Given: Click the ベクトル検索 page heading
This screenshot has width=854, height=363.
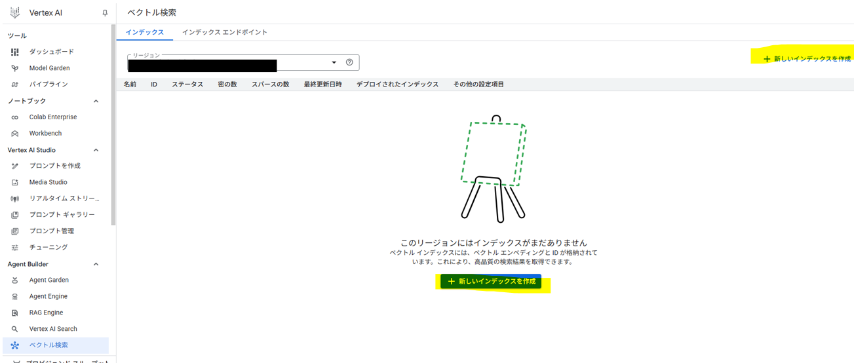Looking at the screenshot, I should pos(152,12).
